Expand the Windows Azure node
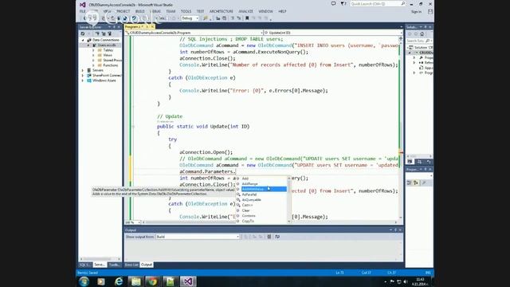510x287 pixels. (83, 81)
